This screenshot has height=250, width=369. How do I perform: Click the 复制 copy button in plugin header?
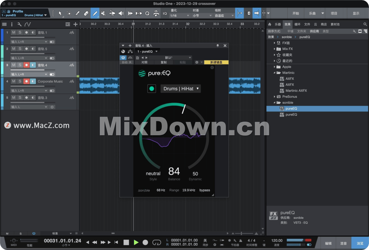(x=164, y=62)
